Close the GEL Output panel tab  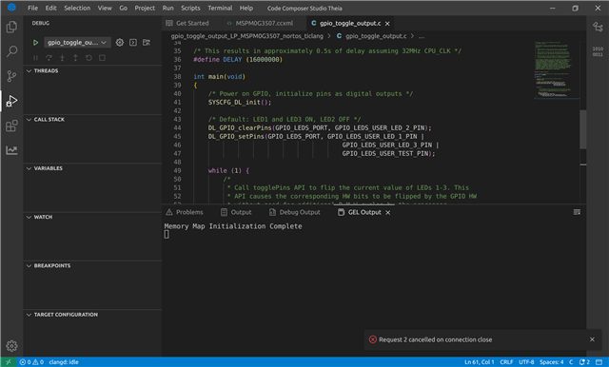(x=387, y=213)
